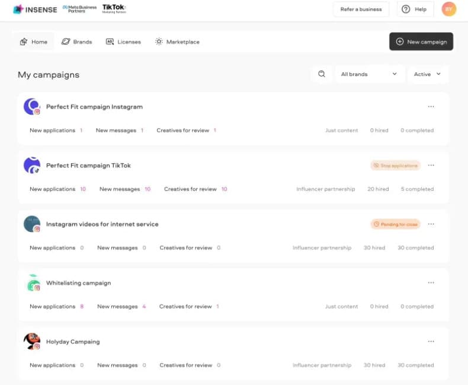468x385 pixels.
Task: View Creatives for review 10 for TikTok campaign
Action: pyautogui.click(x=196, y=189)
